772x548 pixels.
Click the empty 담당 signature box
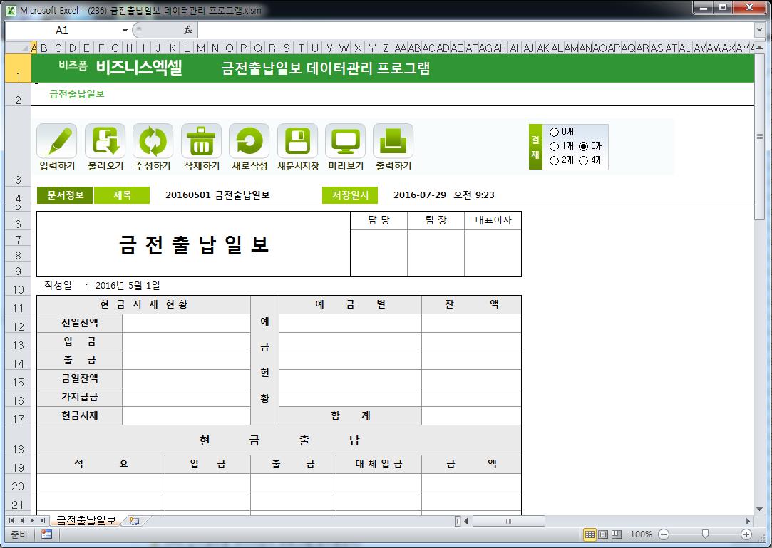click(x=379, y=253)
